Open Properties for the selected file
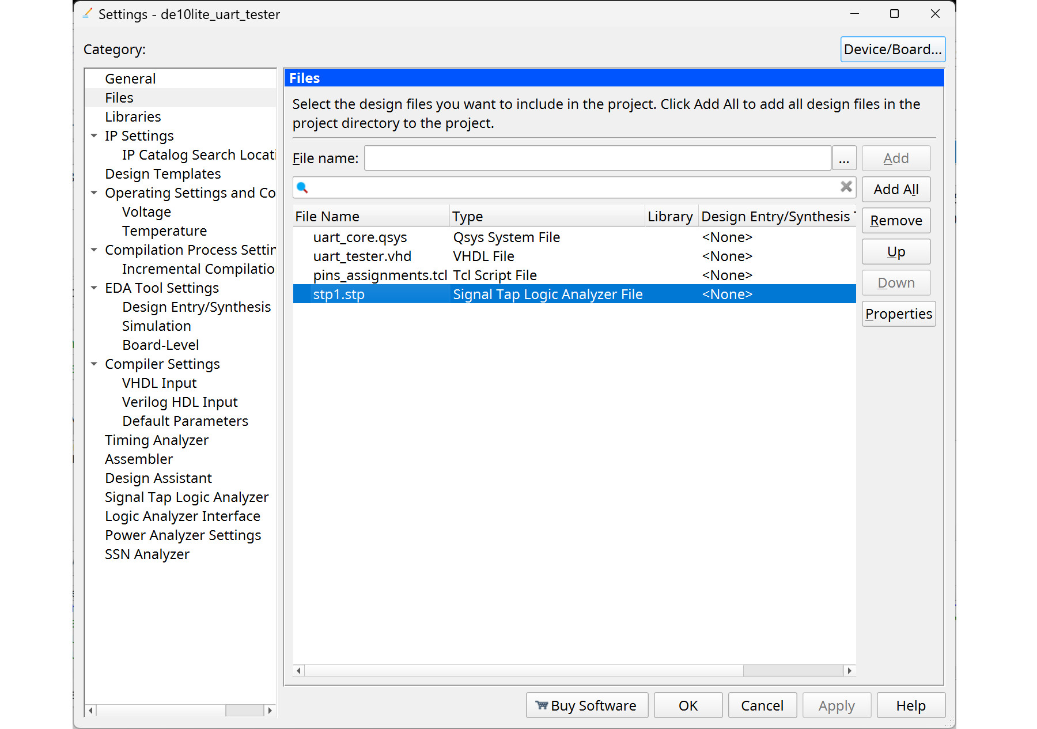Screen dimensions: 1037x729 click(898, 314)
